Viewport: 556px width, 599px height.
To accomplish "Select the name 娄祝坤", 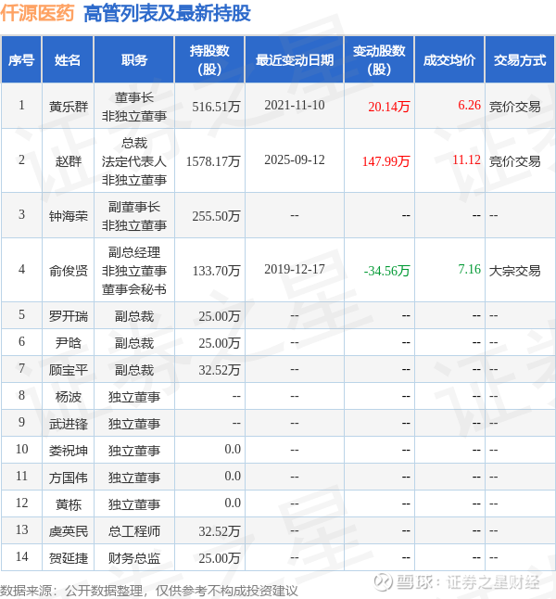I will point(69,451).
